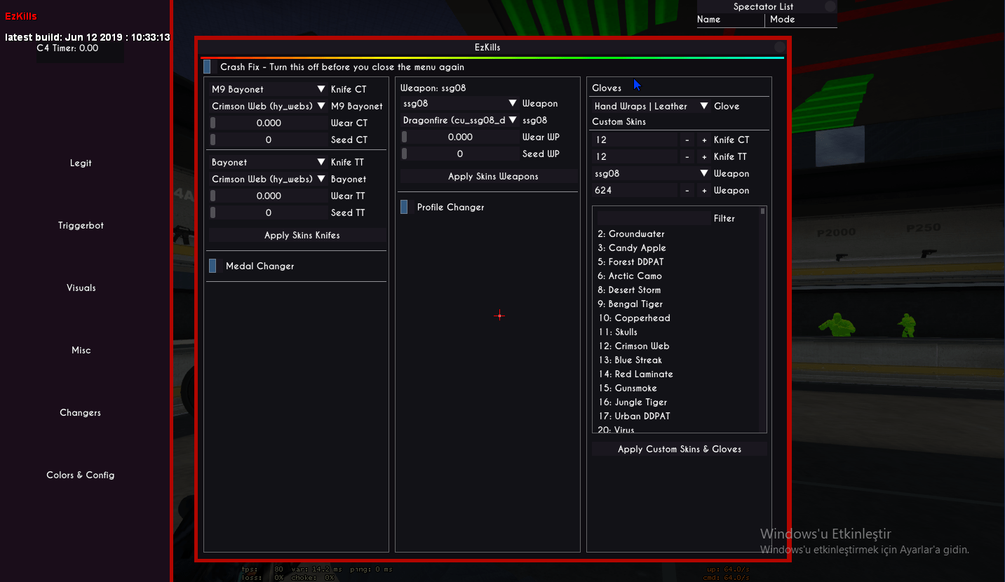This screenshot has height=582, width=1005.
Task: Select '15: Gunsmoke' skin entry
Action: click(628, 388)
